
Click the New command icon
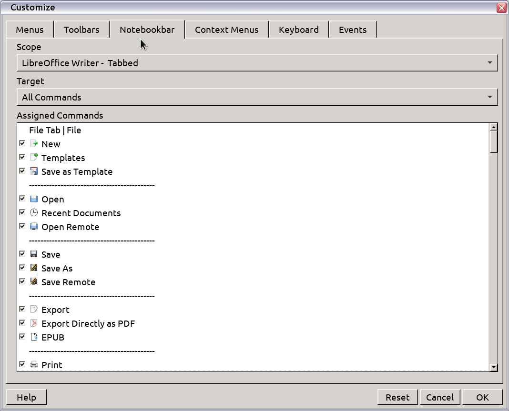[34, 143]
